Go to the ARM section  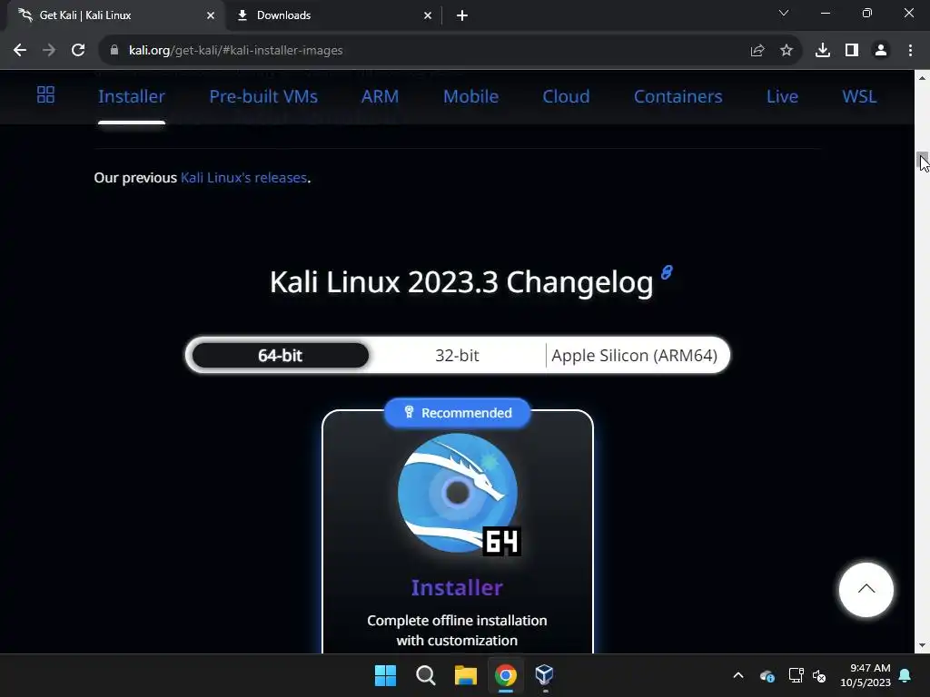(x=381, y=96)
